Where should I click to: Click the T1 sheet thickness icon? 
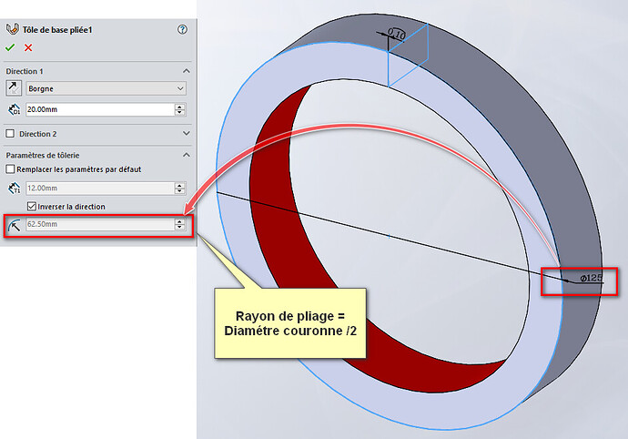coord(14,189)
